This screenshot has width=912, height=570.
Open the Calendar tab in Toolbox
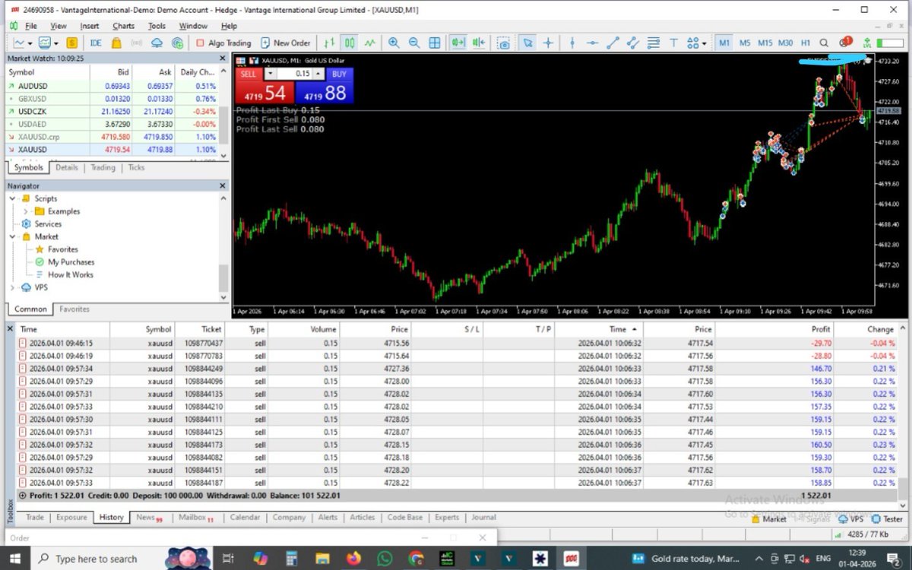pyautogui.click(x=245, y=518)
